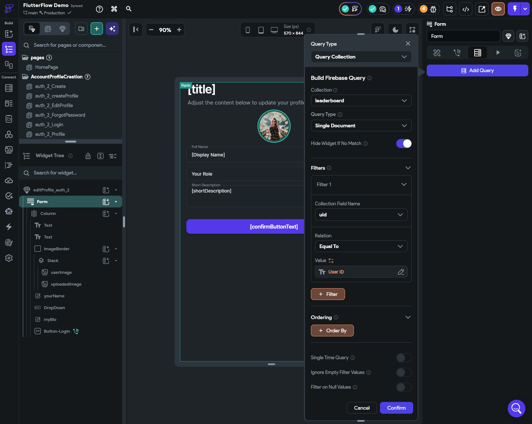Click the profile photo on canvas

tap(274, 126)
